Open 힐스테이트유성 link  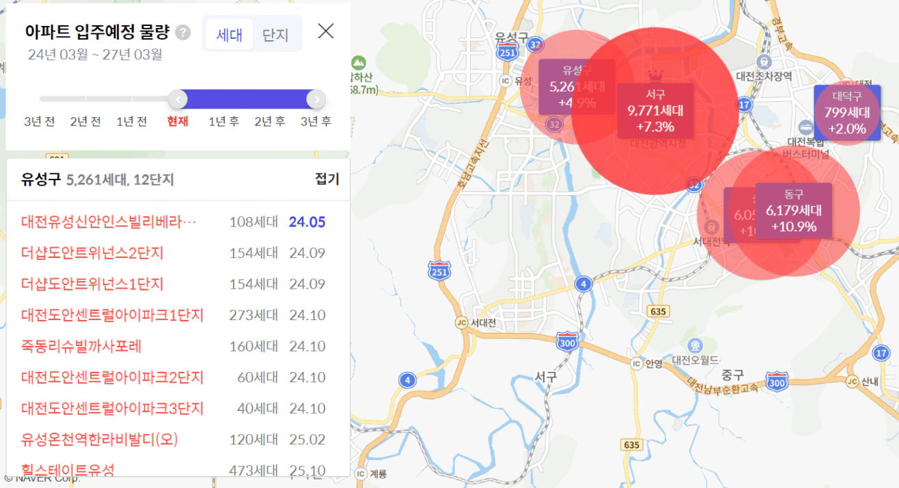tap(68, 470)
